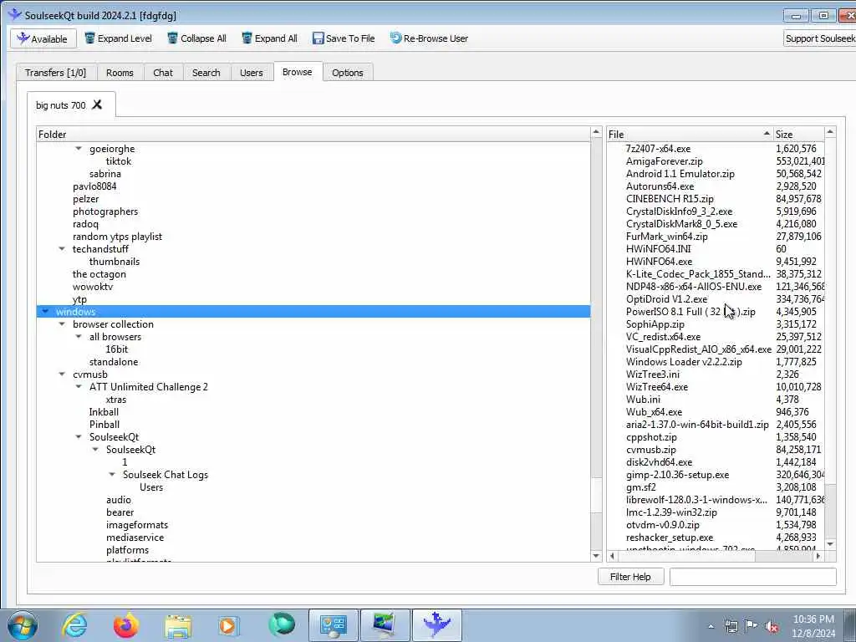The width and height of the screenshot is (856, 642).
Task: Click the volume muted tray icon
Action: point(772,627)
